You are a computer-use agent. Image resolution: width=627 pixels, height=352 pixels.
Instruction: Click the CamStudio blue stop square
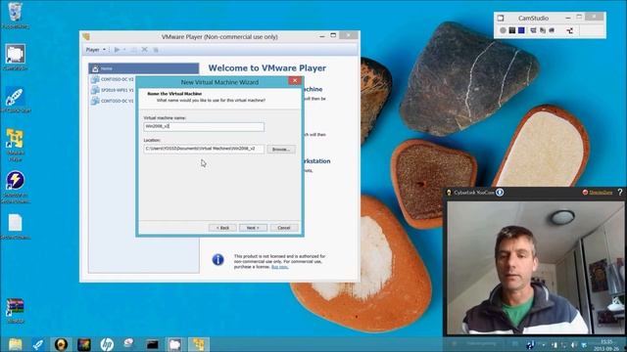[x=521, y=30]
